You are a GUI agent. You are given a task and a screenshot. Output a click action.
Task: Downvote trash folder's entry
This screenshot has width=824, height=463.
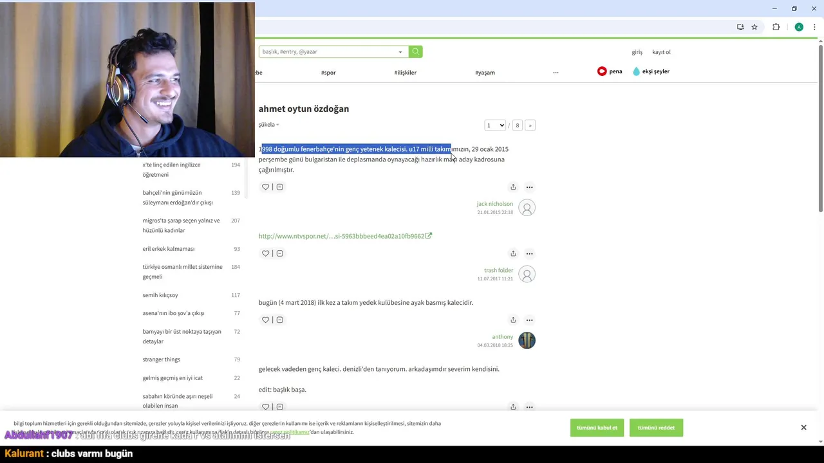click(279, 253)
